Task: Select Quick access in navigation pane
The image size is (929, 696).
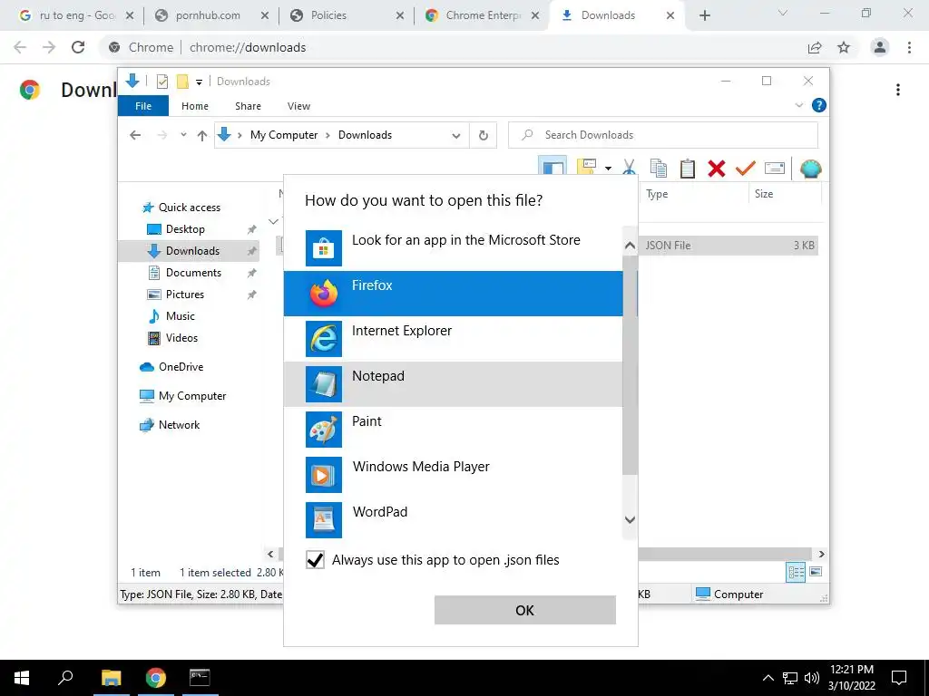Action: point(181,208)
